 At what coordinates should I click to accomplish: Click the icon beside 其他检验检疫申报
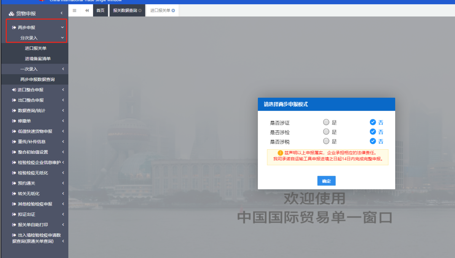(x=14, y=204)
